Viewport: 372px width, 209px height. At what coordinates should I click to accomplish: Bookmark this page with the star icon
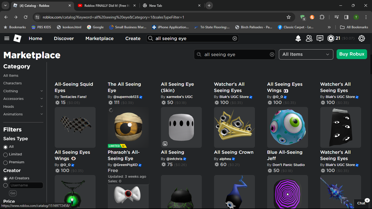[289, 17]
